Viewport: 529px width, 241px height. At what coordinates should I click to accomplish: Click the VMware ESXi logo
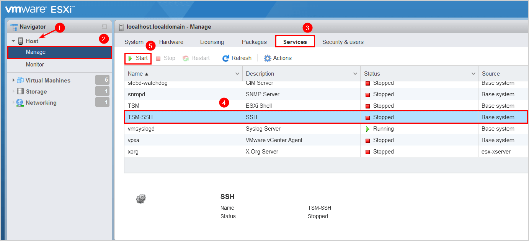pos(40,9)
